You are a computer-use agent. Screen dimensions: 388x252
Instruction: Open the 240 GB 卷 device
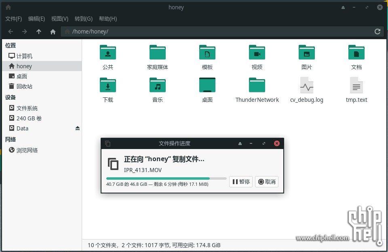42,118
